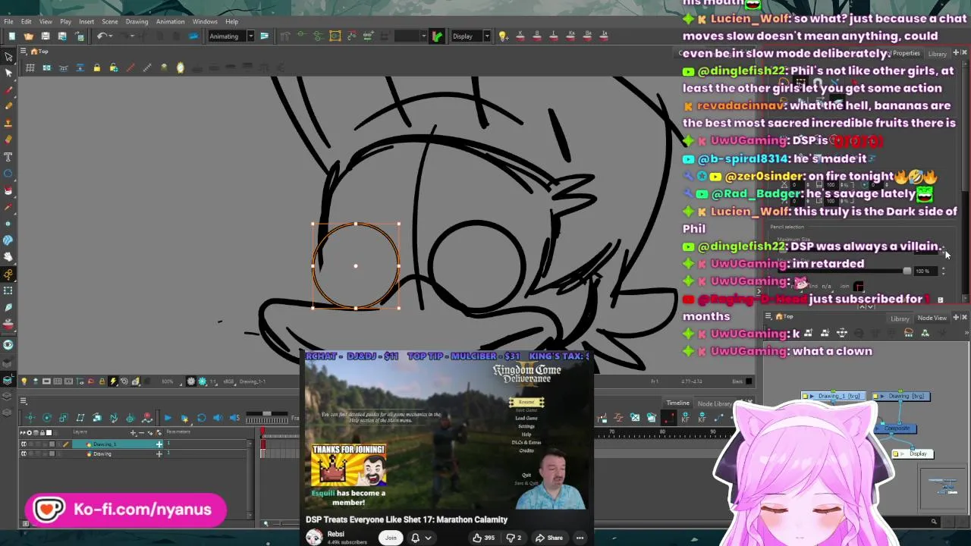Toggle visibility of Drawing_1 layer

[x=24, y=444]
